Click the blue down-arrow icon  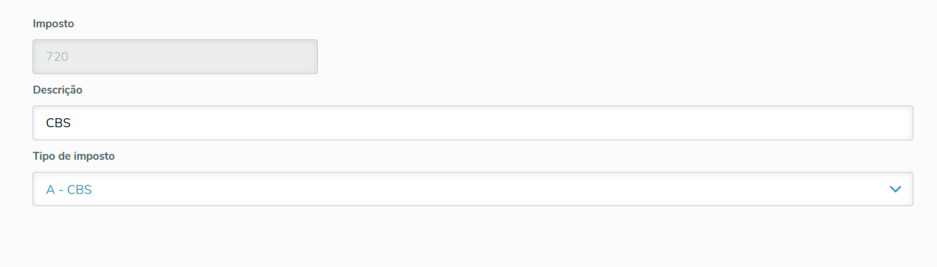tap(896, 189)
